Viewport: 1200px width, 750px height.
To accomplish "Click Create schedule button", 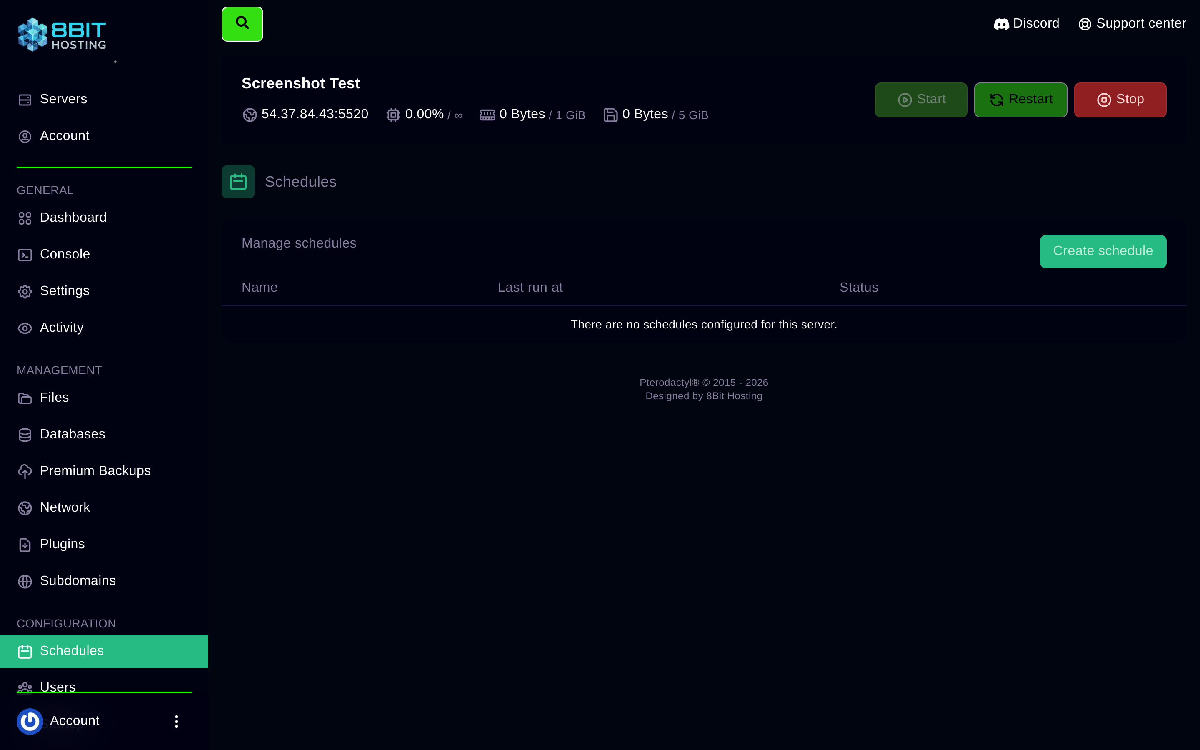I will click(x=1103, y=252).
